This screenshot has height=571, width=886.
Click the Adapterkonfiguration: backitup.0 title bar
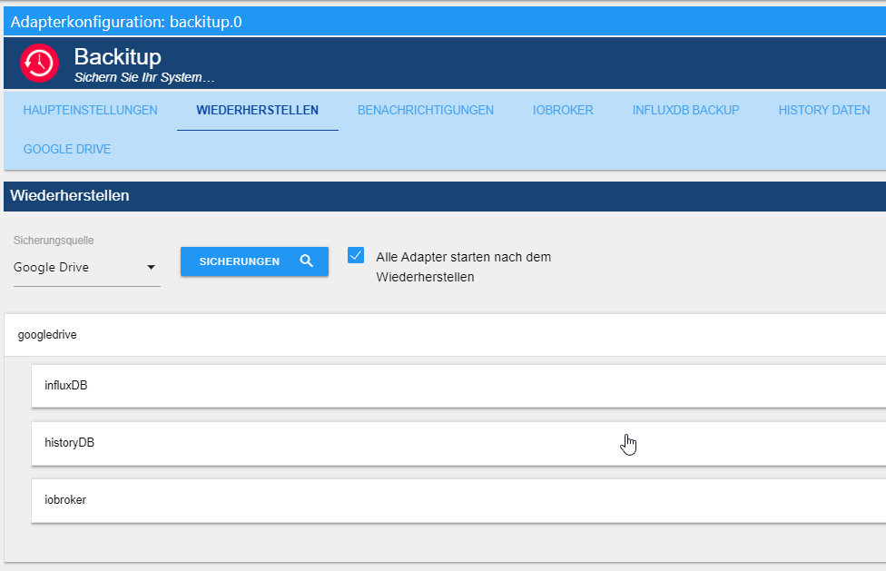click(445, 22)
